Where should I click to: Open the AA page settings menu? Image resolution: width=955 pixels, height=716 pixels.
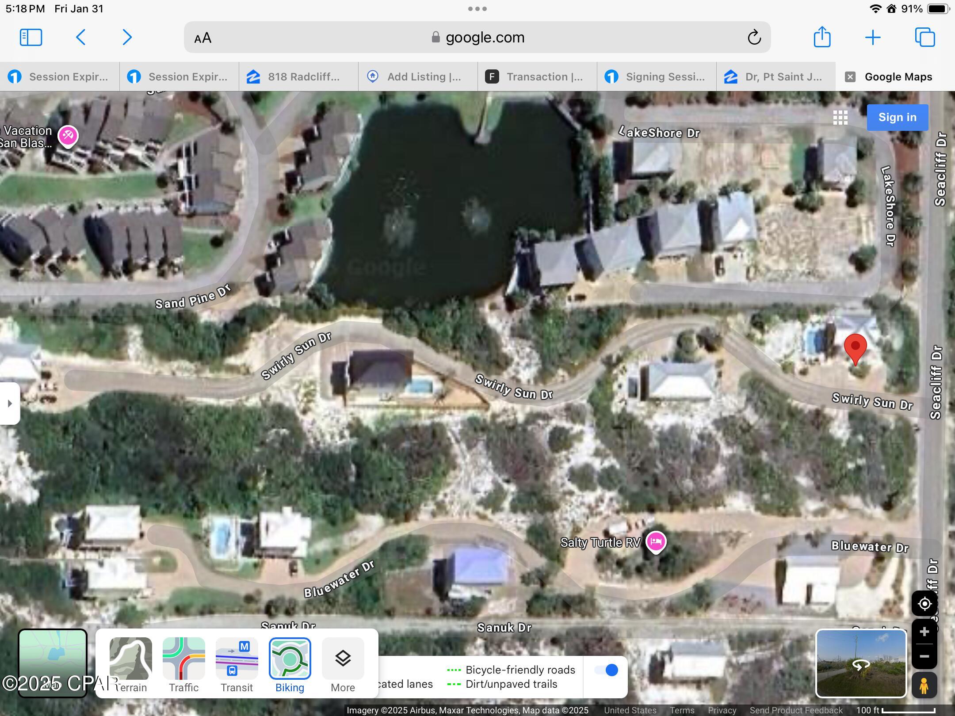(x=203, y=37)
